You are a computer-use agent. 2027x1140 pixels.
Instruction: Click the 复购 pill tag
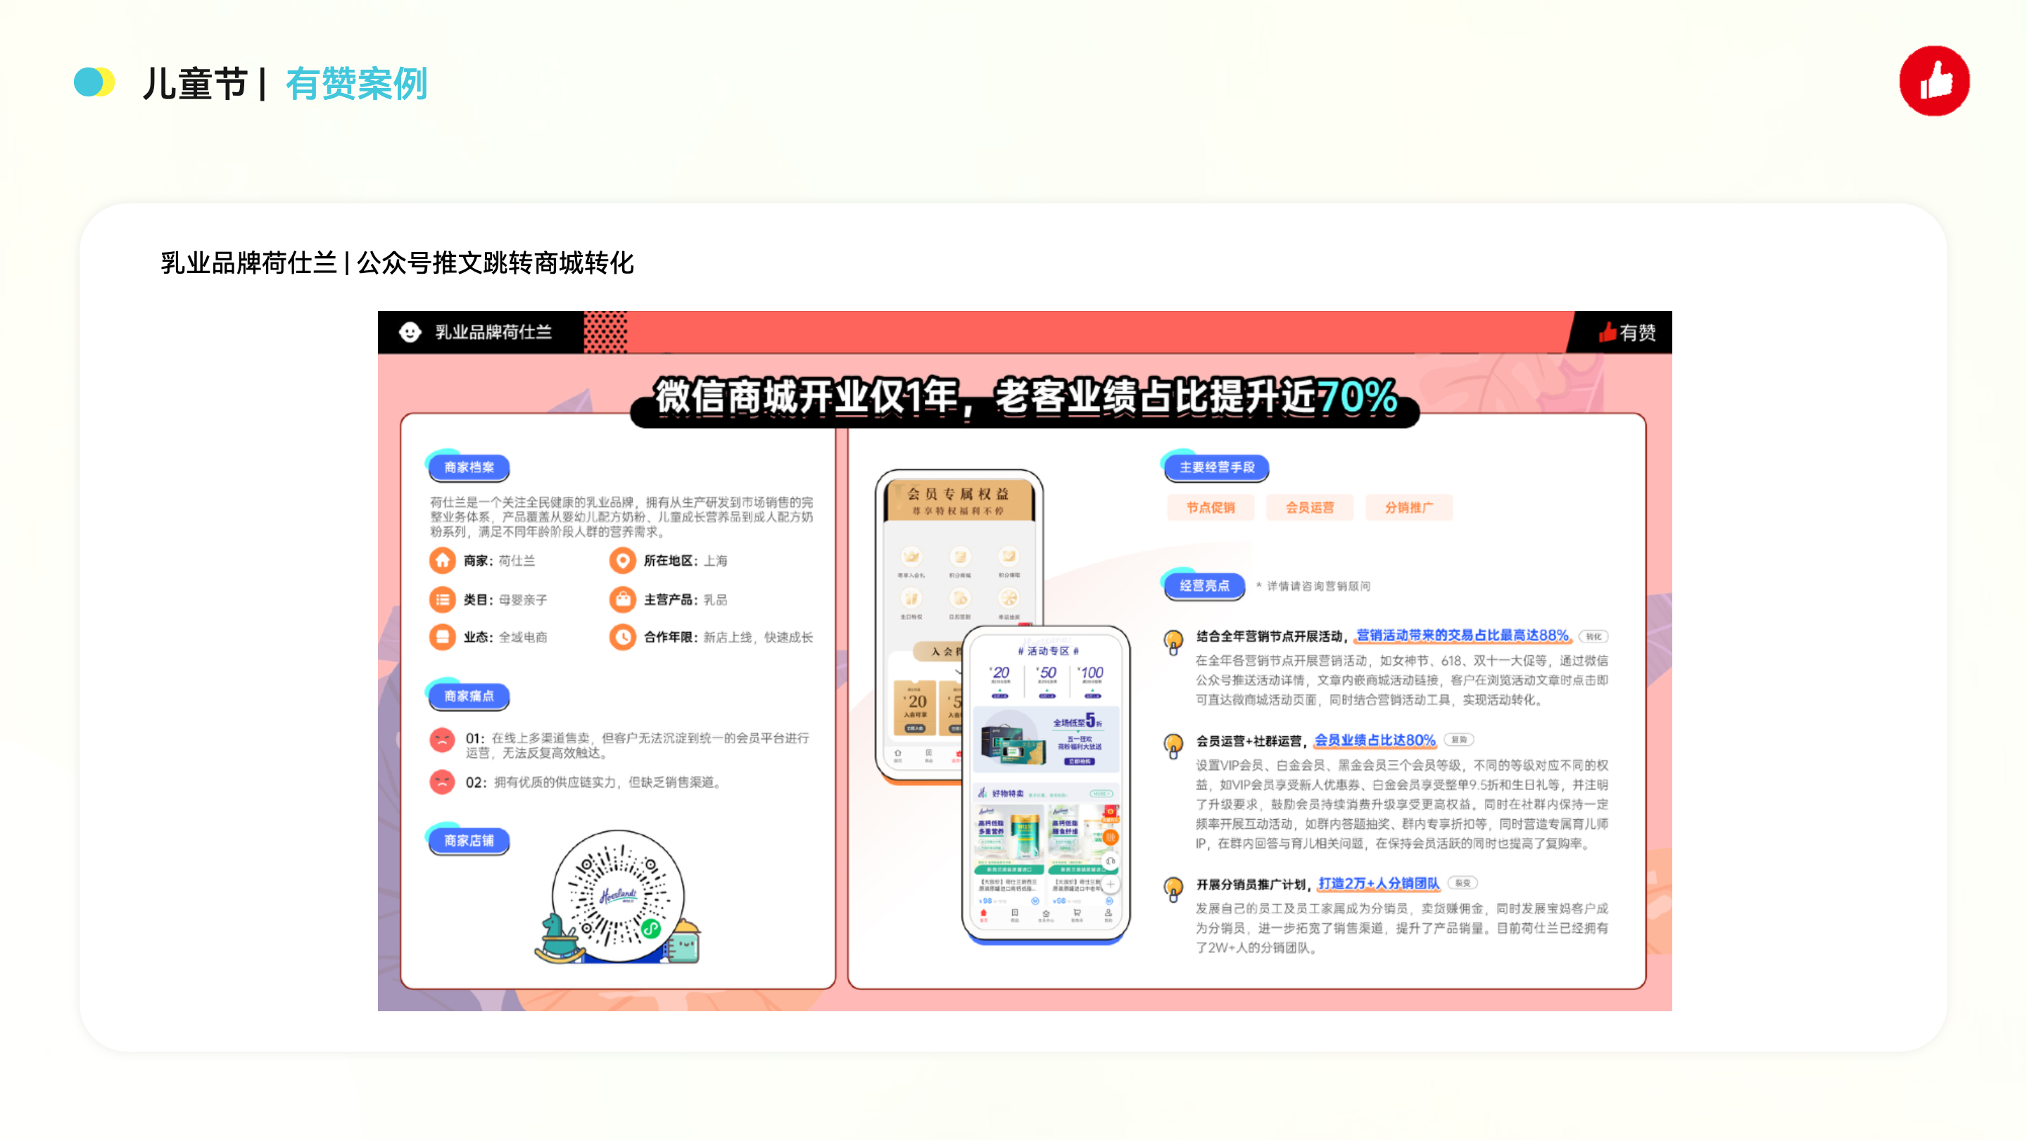(1460, 740)
